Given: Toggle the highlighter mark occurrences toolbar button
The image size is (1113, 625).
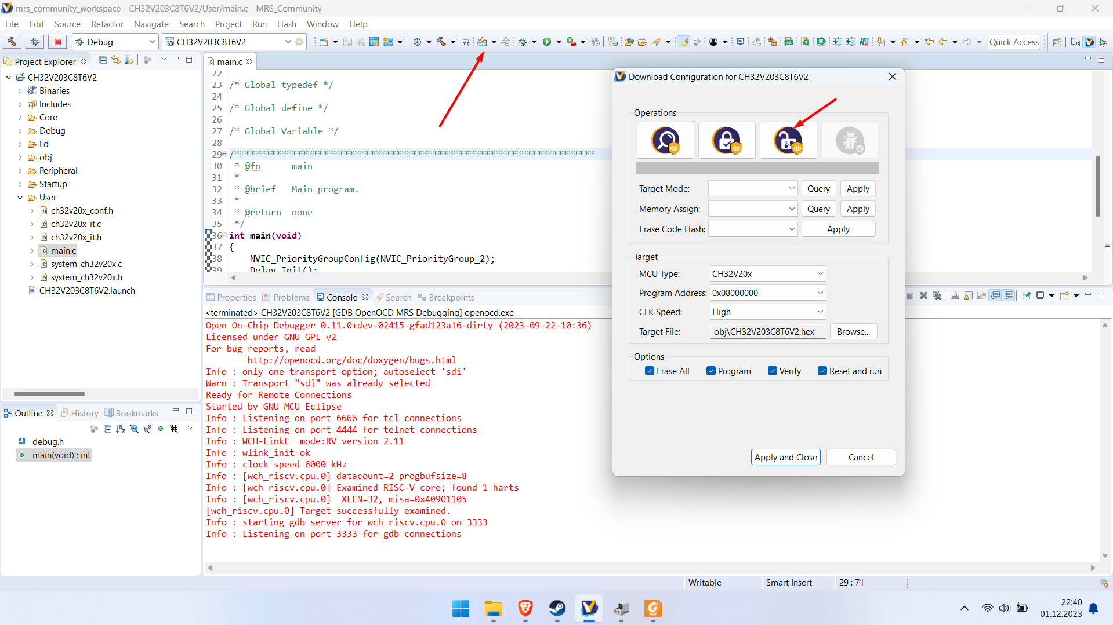Looking at the screenshot, I should click(684, 42).
